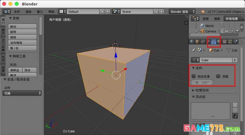The image size is (245, 135).
Task: Open the Constraints properties tab with chain icon
Action: coord(203,42)
